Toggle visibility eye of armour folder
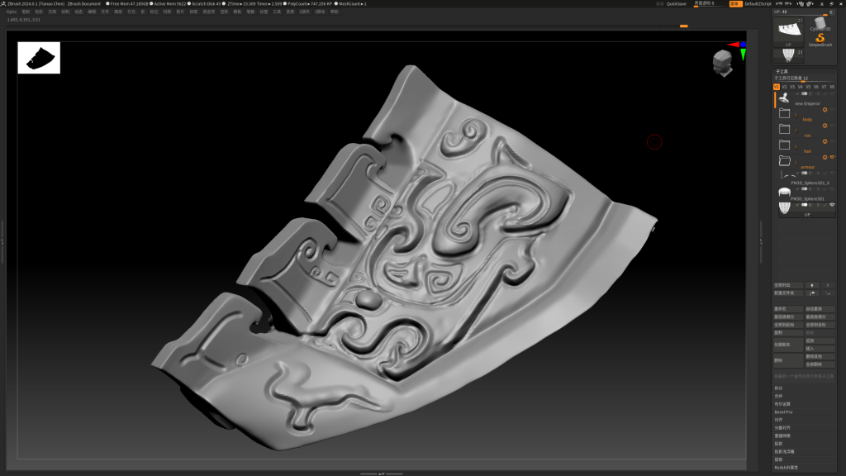This screenshot has height=476, width=846. click(x=833, y=157)
